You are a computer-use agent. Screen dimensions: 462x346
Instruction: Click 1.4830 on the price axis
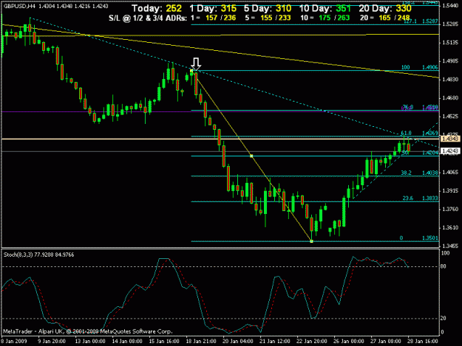[x=450, y=80]
